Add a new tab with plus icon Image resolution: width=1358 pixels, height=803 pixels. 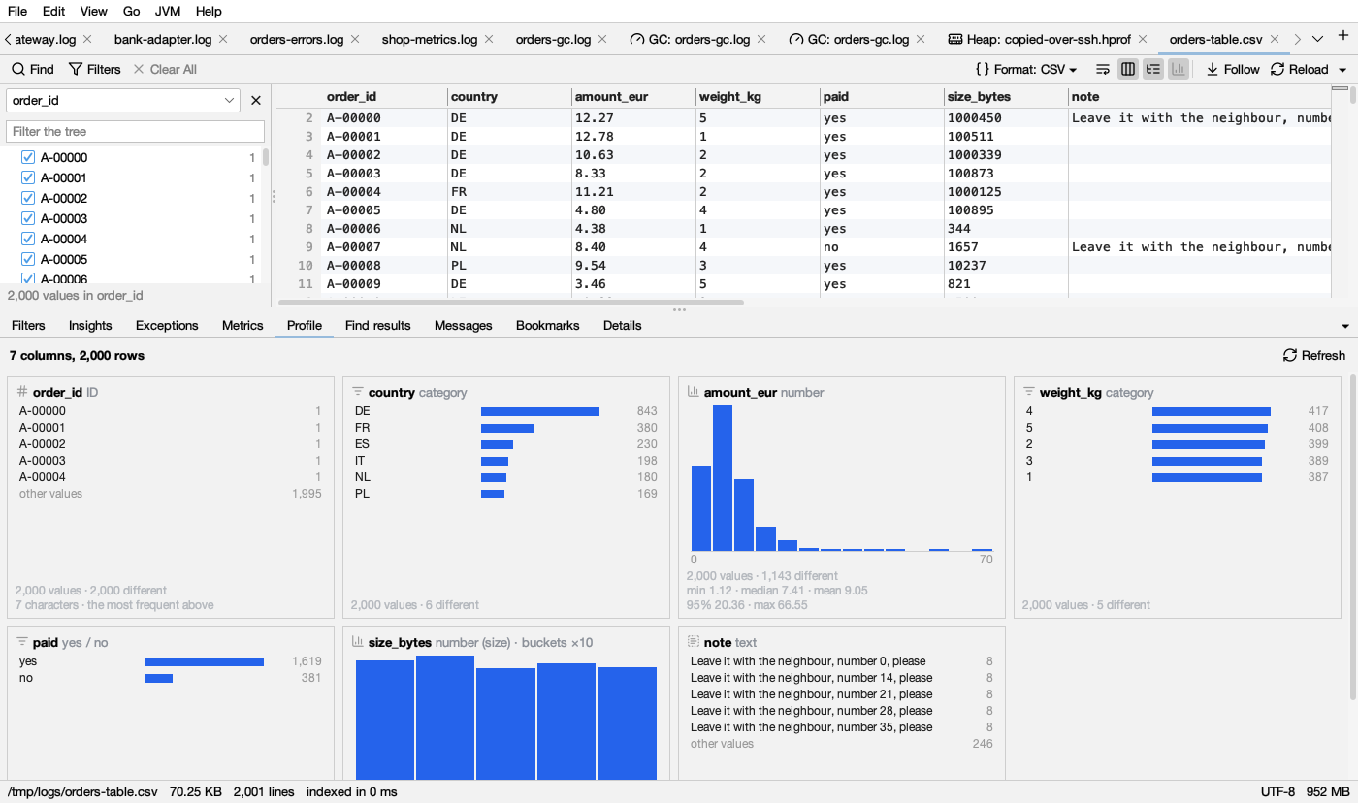(1343, 37)
